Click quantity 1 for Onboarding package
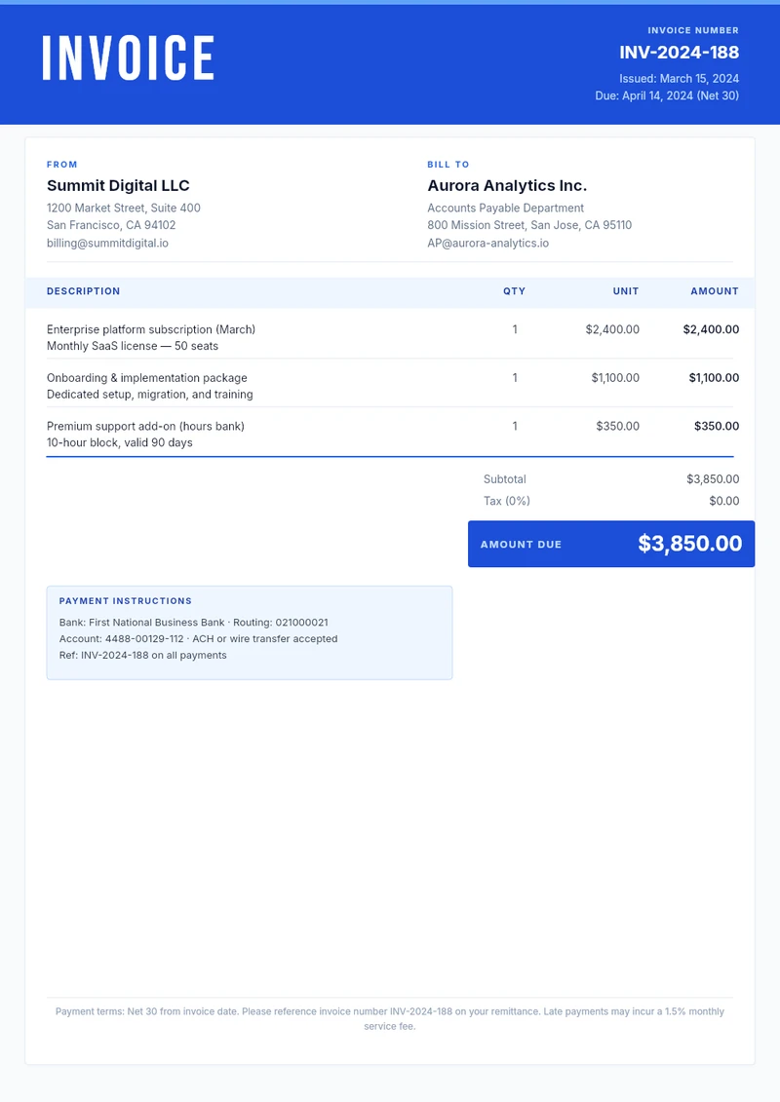The height and width of the screenshot is (1102, 780). [x=515, y=378]
